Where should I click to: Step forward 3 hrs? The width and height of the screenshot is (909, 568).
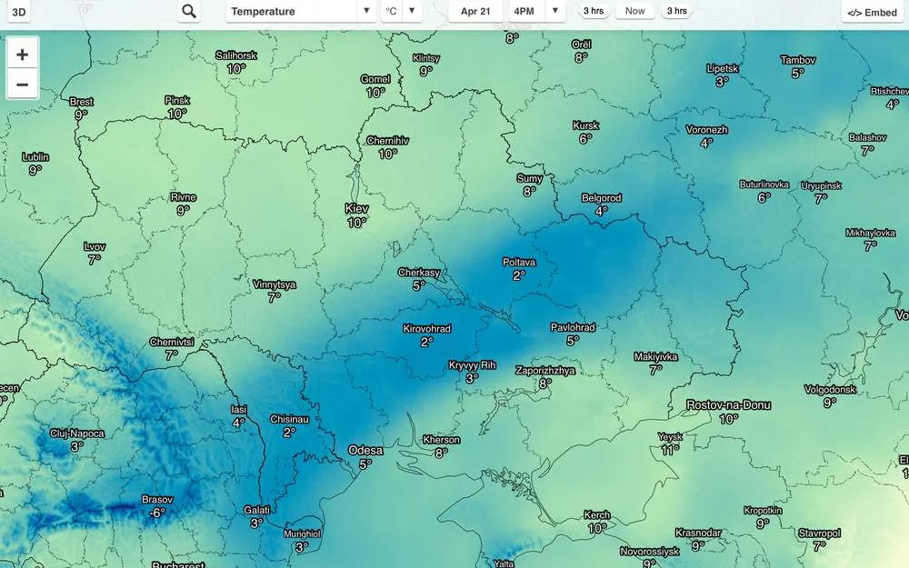pos(676,11)
